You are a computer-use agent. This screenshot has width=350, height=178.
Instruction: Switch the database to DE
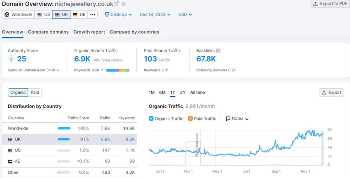coord(79,15)
